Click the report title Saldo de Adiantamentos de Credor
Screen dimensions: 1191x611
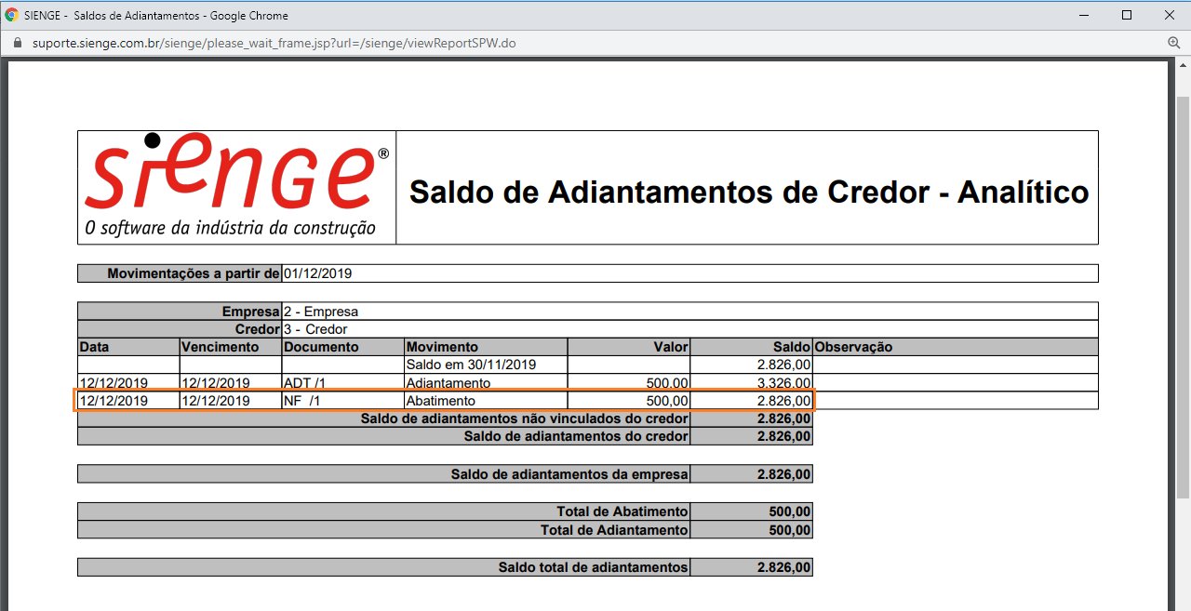click(748, 192)
